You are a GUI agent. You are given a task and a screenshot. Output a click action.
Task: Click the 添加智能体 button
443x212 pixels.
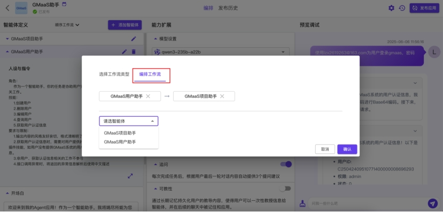click(125, 25)
